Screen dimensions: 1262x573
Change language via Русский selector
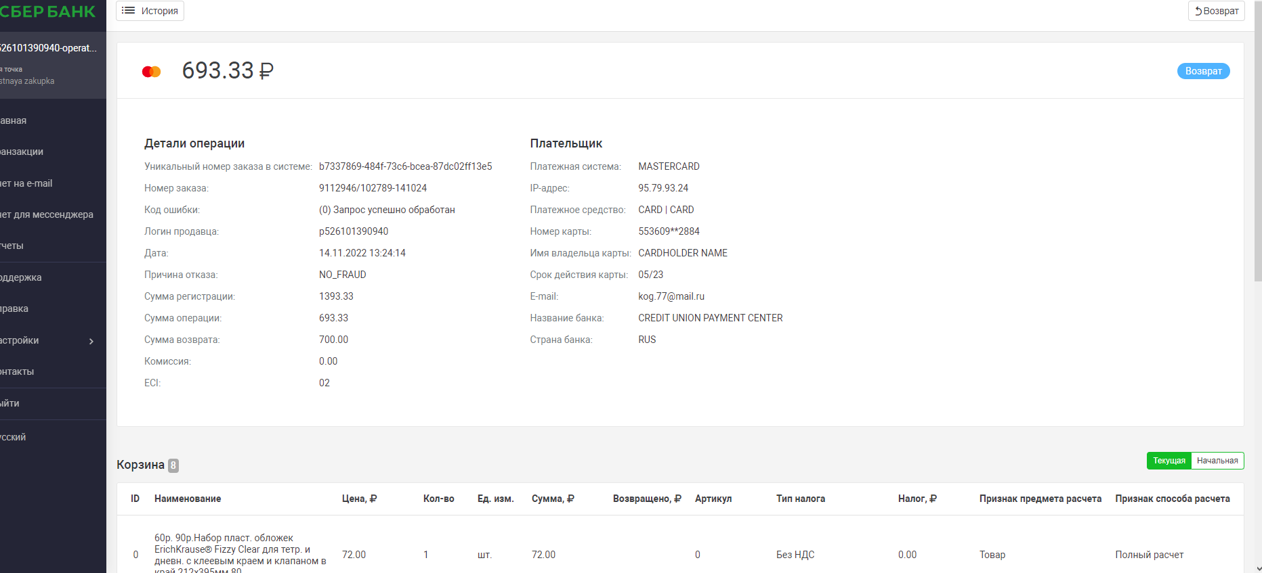(x=14, y=437)
